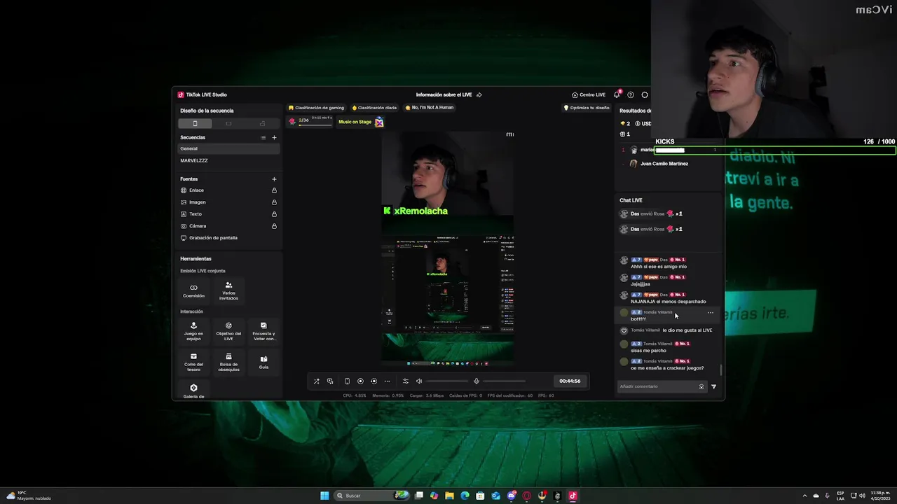Open Centro LIVE

(588, 94)
